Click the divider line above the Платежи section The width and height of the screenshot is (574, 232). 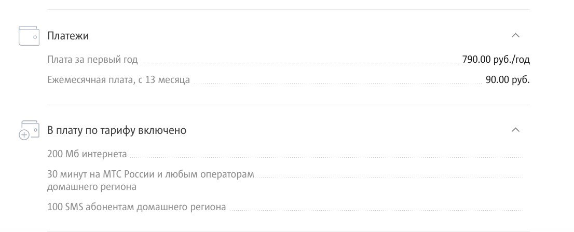pyautogui.click(x=288, y=10)
